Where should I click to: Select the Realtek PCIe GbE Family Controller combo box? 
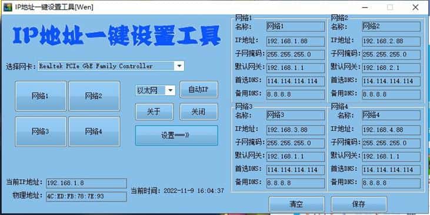coord(111,66)
